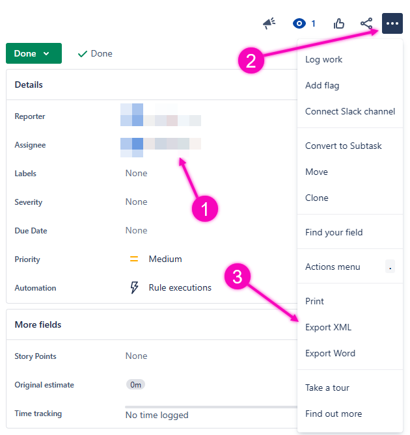Screen dimensions: 410x435
Task: Click the feedback megaphone icon
Action: (x=269, y=23)
